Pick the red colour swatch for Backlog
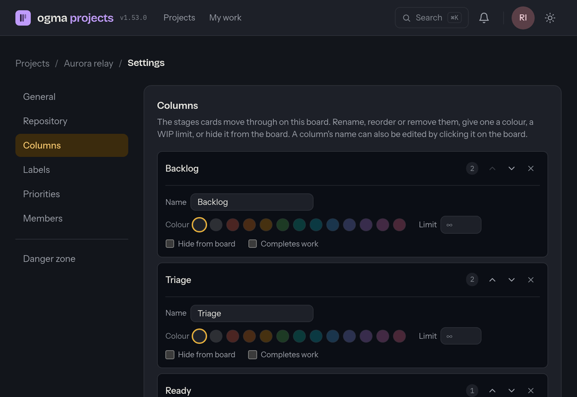 coord(233,225)
